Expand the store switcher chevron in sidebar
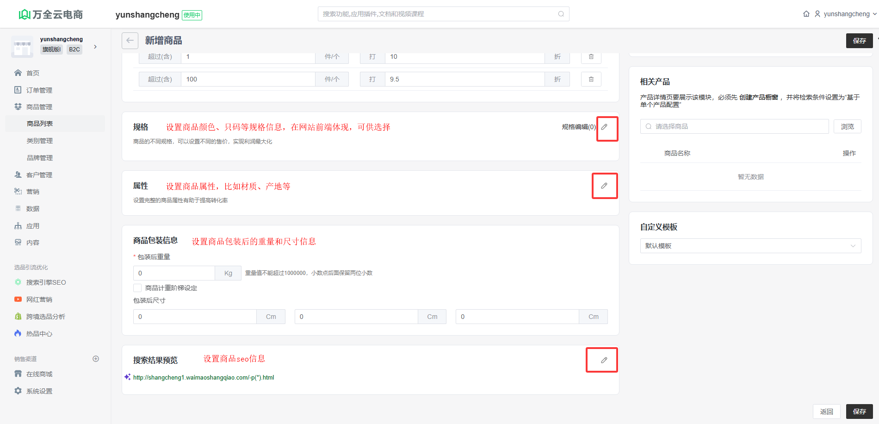This screenshot has height=424, width=879. coord(95,47)
